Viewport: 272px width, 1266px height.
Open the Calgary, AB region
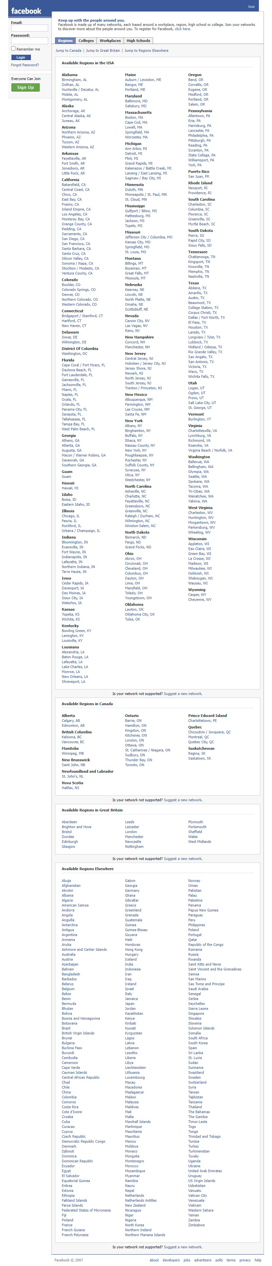(x=71, y=721)
